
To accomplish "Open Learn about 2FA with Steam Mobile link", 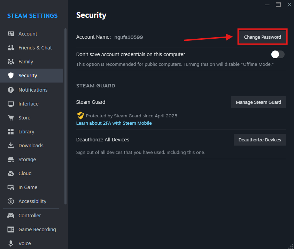I will tap(114, 123).
